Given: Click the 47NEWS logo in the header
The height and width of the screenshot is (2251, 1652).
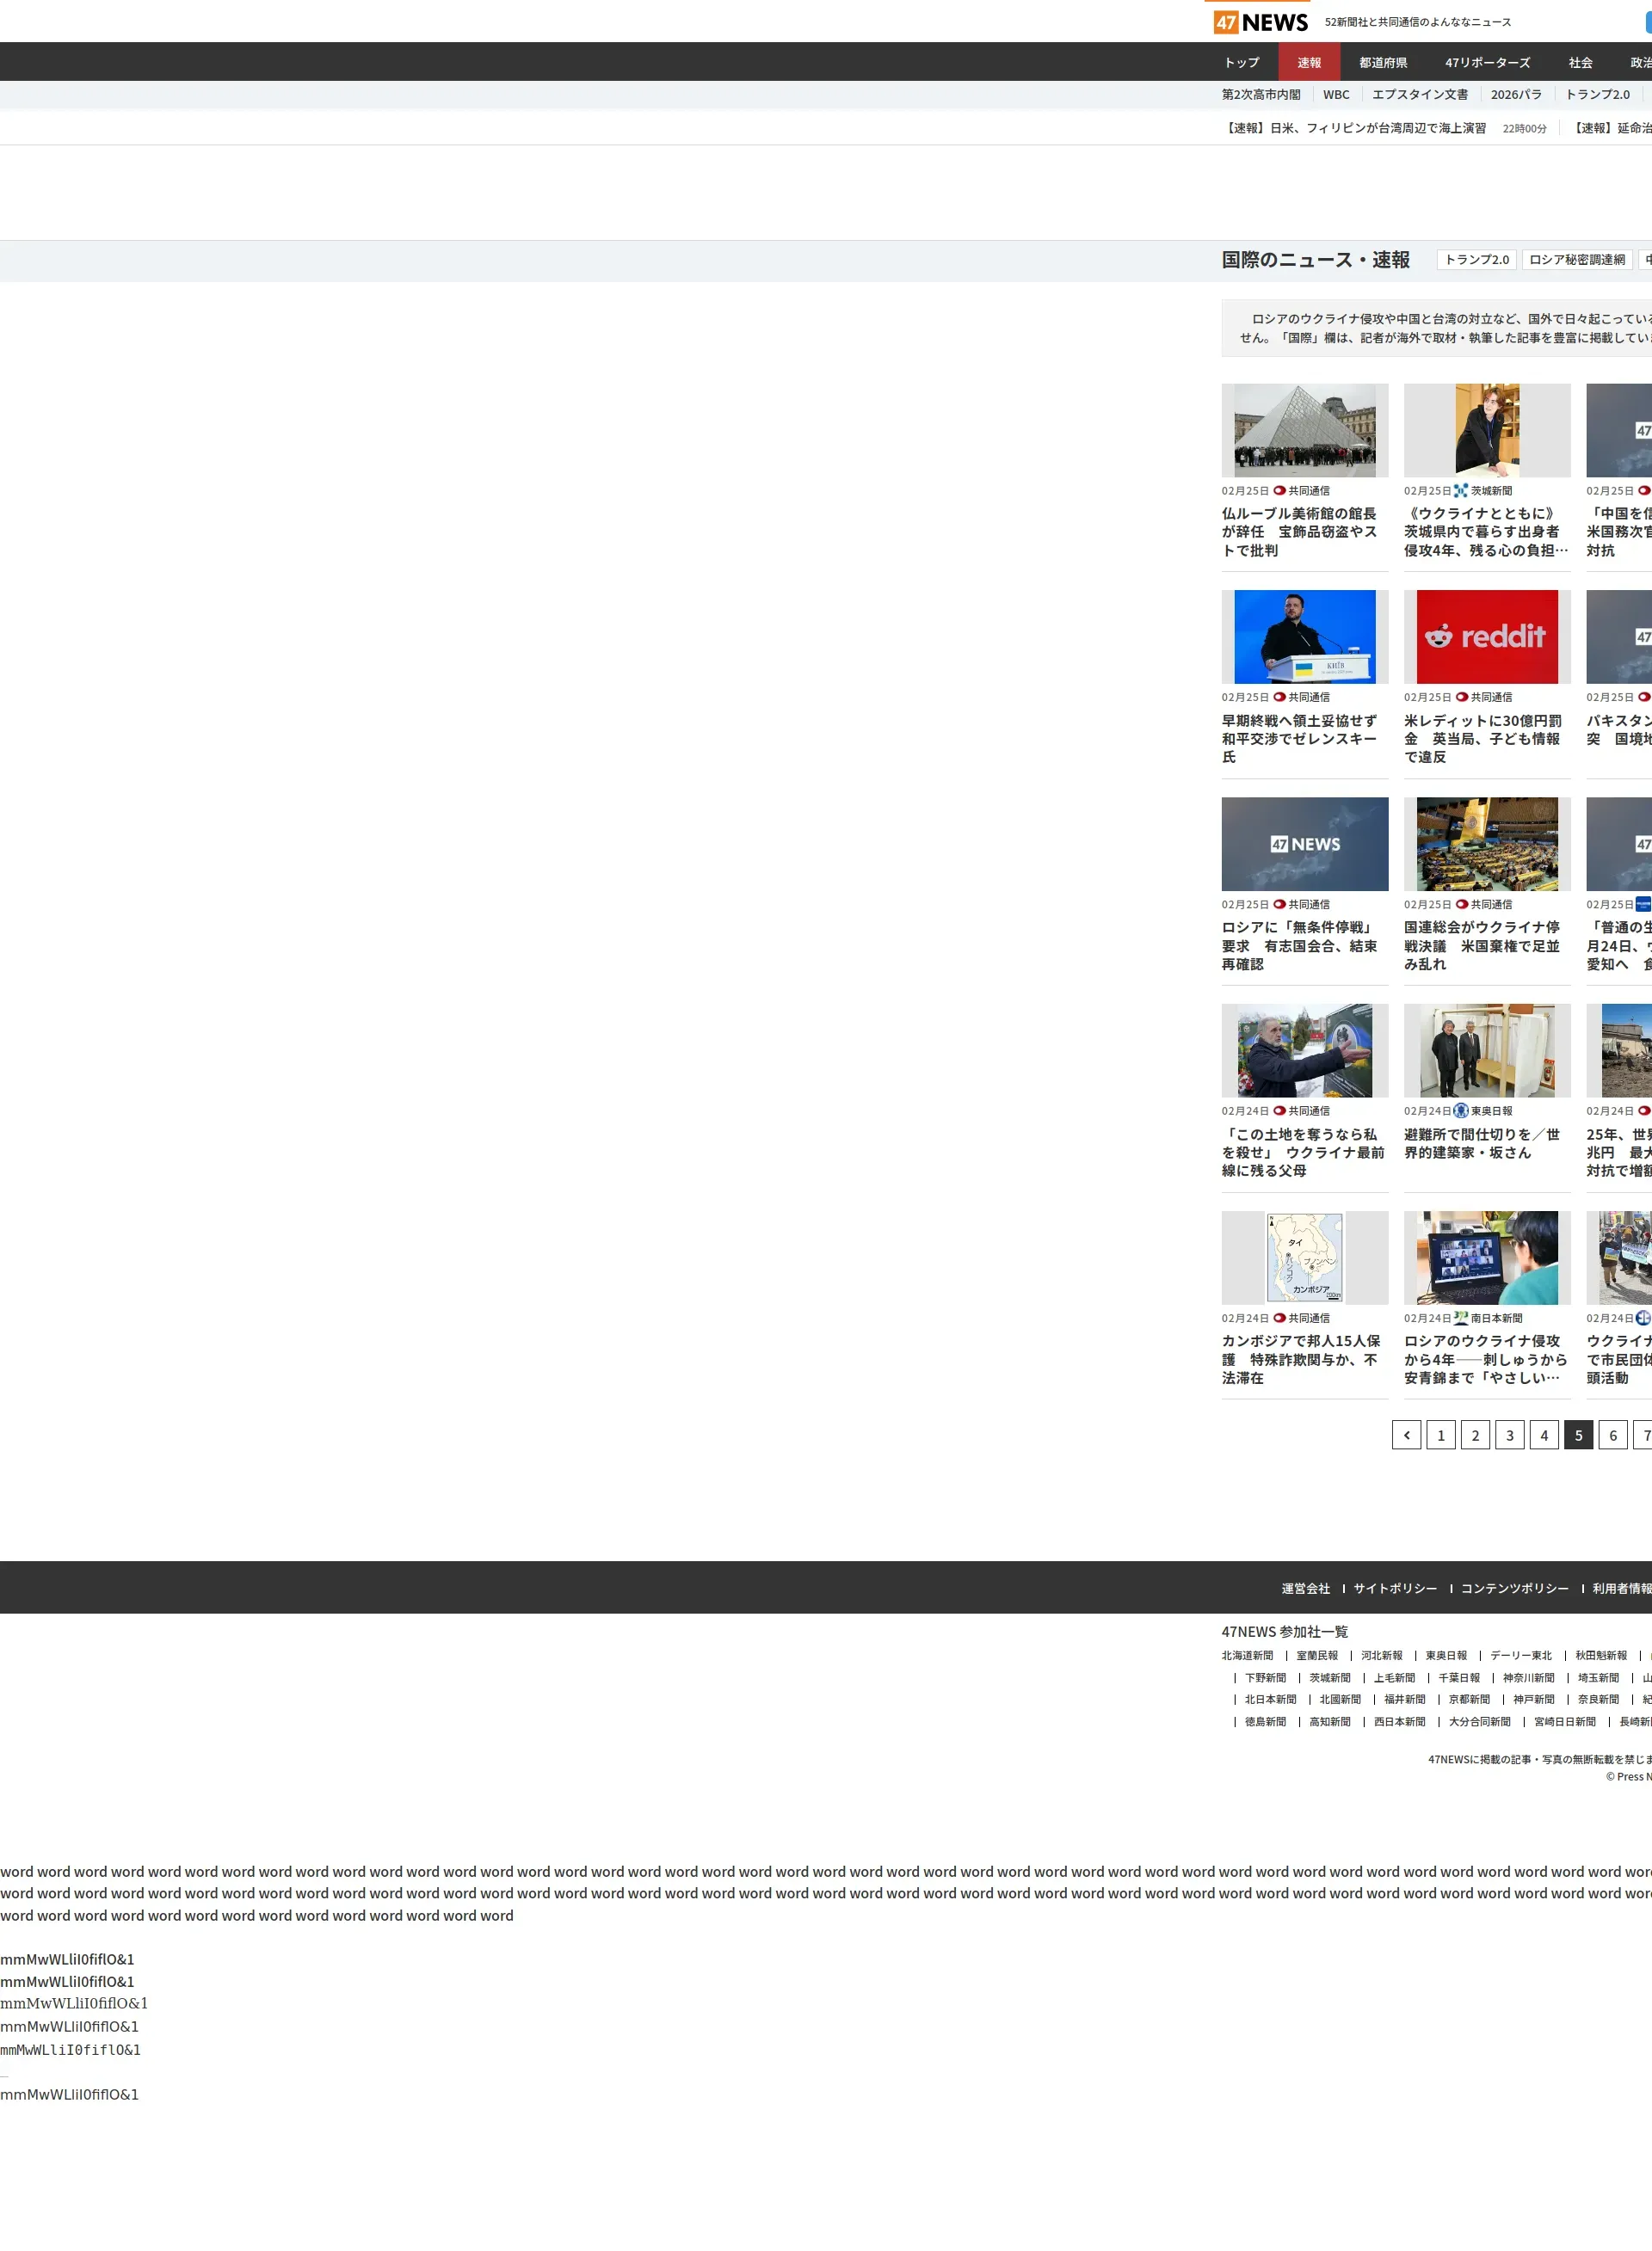Looking at the screenshot, I should [x=1260, y=22].
